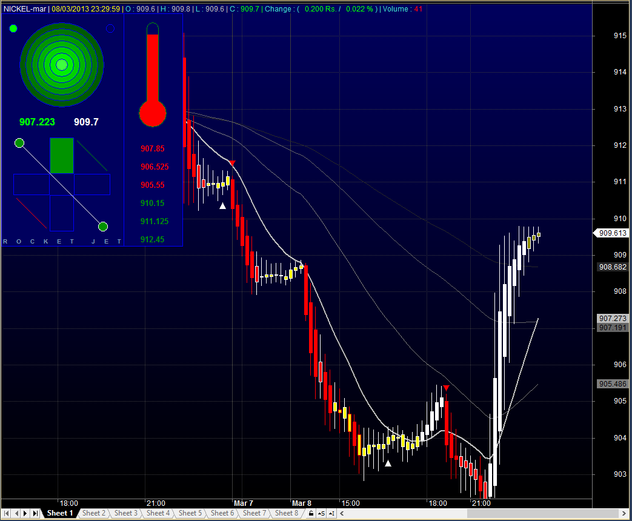Click the Volume : 41 readout
This screenshot has height=521, width=632.
pyautogui.click(x=402, y=9)
